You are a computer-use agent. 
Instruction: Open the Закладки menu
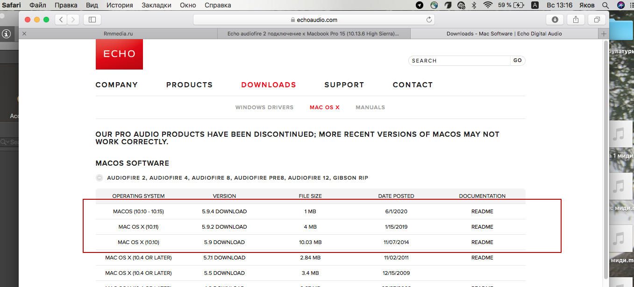point(157,5)
